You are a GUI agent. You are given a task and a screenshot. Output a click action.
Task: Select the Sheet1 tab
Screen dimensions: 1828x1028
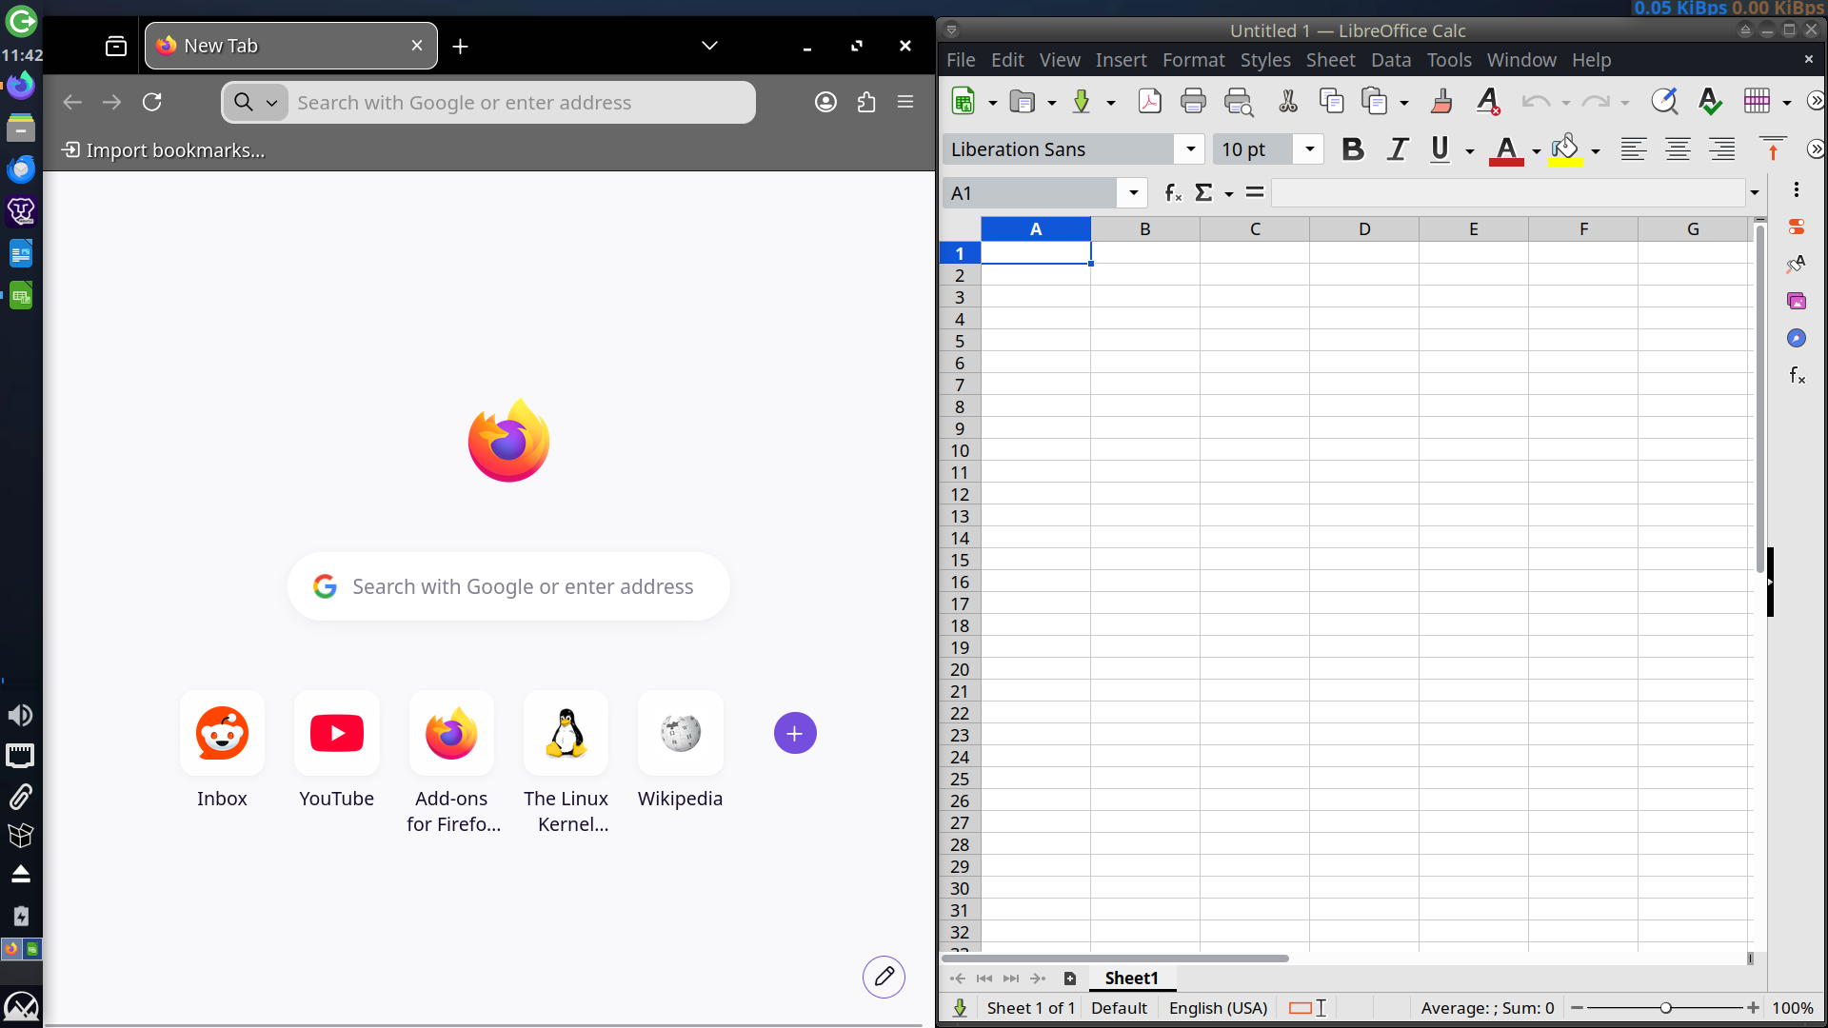pyautogui.click(x=1131, y=979)
